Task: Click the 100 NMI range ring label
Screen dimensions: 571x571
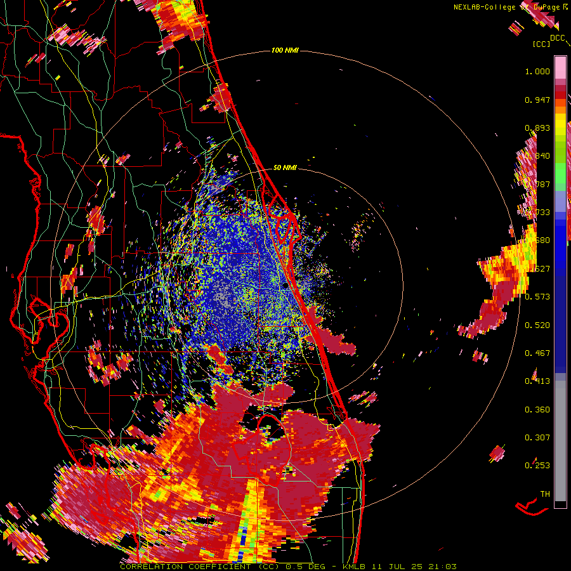Action: point(285,50)
